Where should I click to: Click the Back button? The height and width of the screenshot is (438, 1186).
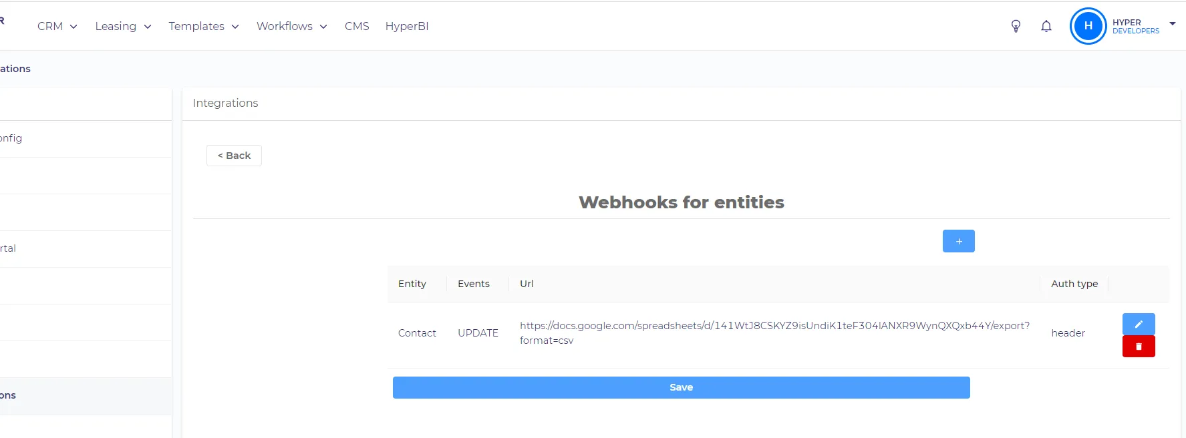tap(234, 156)
